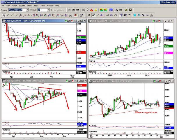
Task: Click the properties window icon
Action: pos(81,15)
